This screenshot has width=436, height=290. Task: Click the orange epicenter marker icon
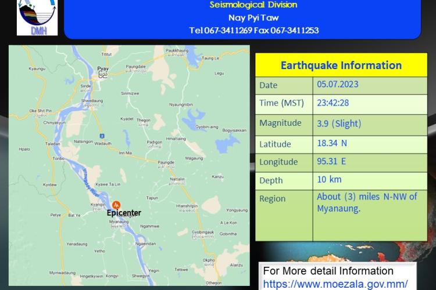click(116, 205)
